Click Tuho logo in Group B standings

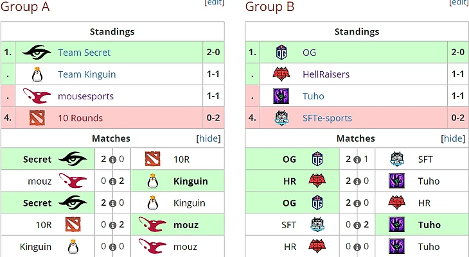tap(281, 96)
